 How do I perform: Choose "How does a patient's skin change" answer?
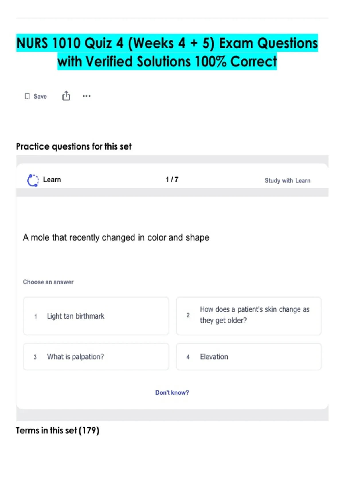coord(255,315)
